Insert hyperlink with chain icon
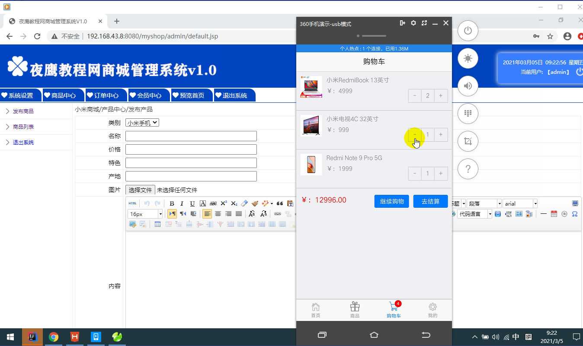 coord(278,214)
